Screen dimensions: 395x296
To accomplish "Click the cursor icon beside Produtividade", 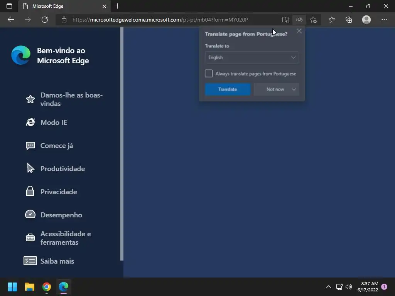I will pos(30,168).
